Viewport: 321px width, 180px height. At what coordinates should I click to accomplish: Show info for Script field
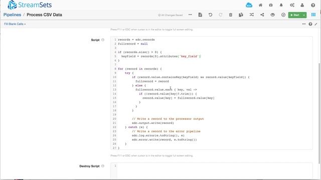tap(103, 40)
